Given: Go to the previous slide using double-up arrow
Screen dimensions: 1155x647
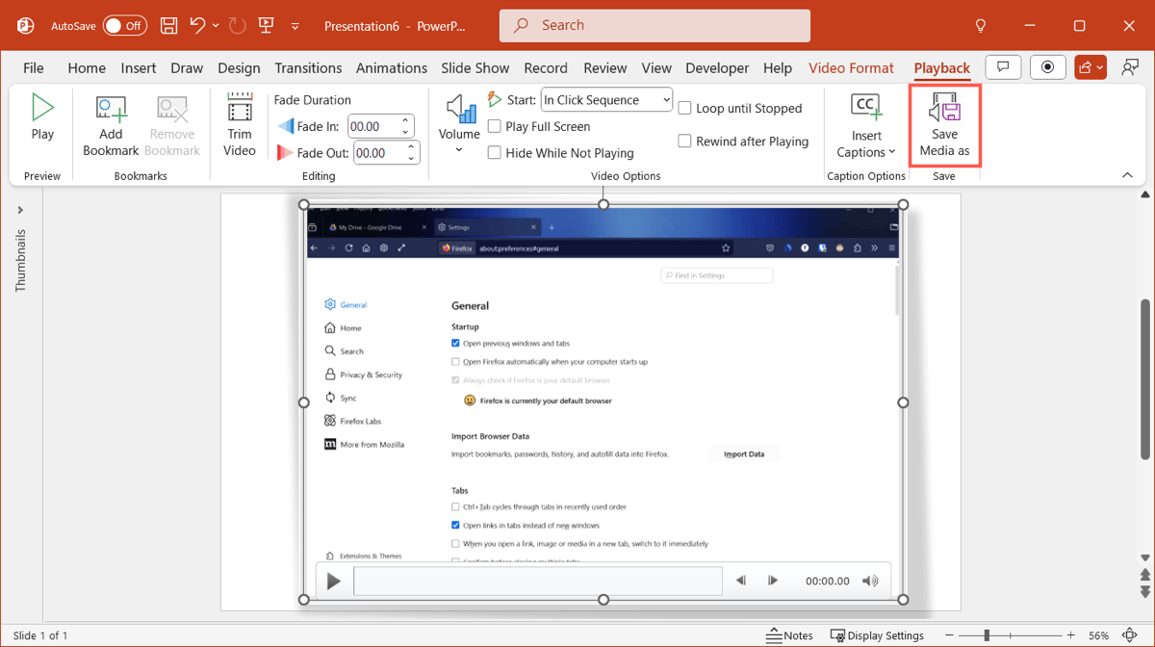Looking at the screenshot, I should (1144, 575).
